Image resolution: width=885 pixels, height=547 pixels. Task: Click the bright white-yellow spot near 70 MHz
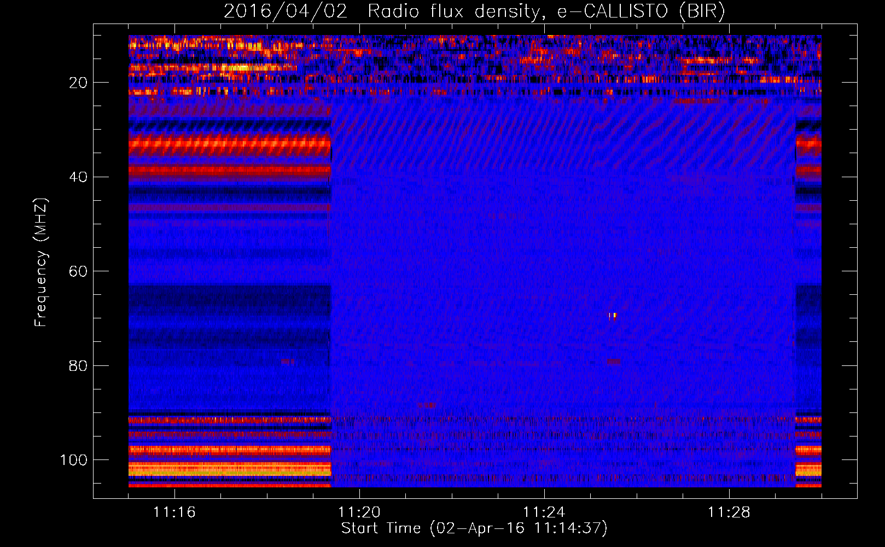tap(613, 316)
